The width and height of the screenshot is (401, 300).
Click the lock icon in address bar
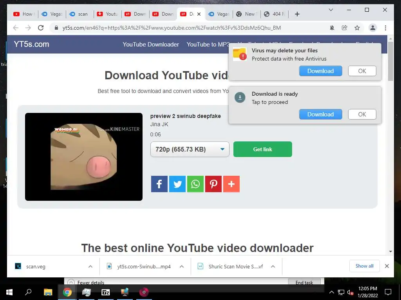[56, 28]
